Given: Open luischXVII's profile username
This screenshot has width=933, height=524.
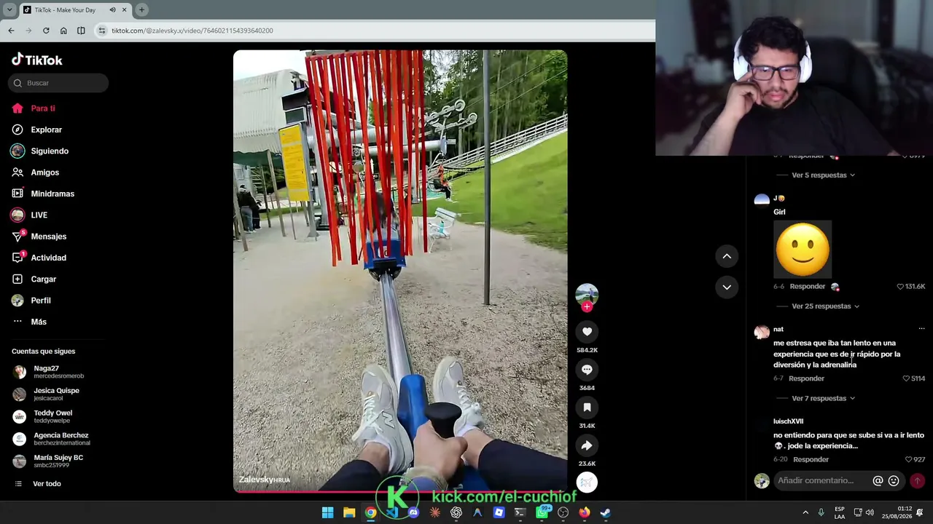Looking at the screenshot, I should pos(789,421).
